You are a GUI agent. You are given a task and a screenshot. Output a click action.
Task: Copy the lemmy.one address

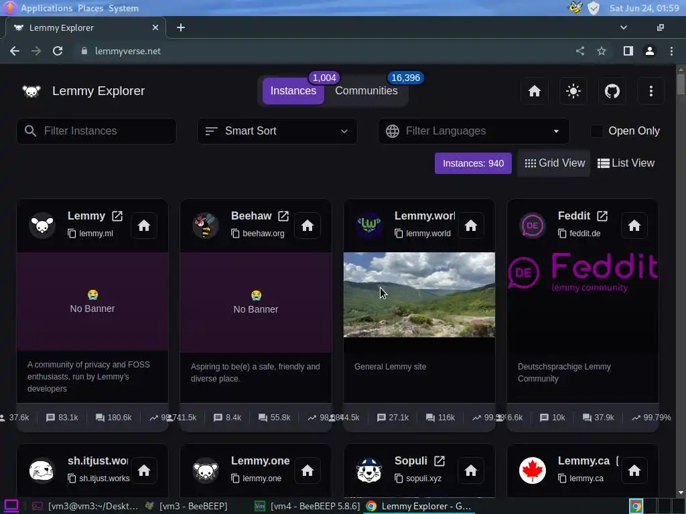[x=235, y=478]
